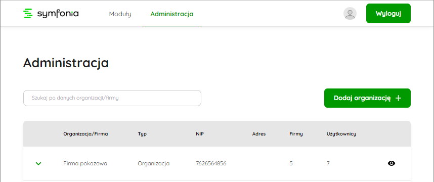This screenshot has width=434, height=182.
Task: Click the Firmy column header
Action: [x=296, y=134]
